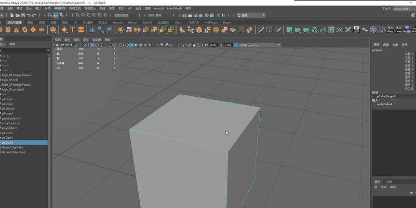Open the HardMesh menu
416x208 pixels.
175,8
